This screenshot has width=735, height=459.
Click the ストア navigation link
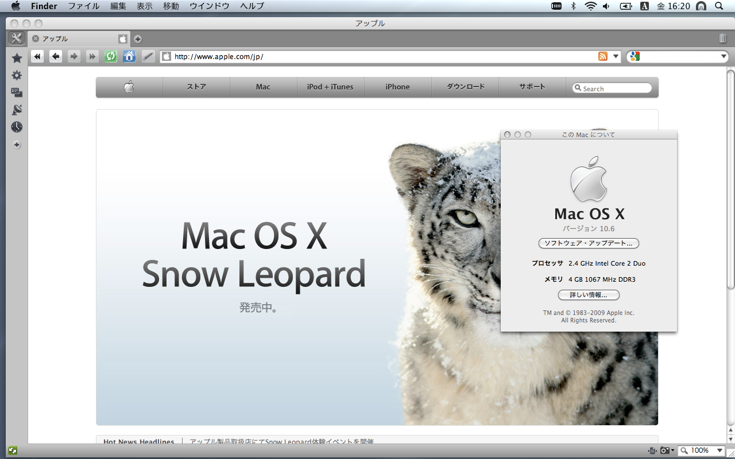pyautogui.click(x=196, y=87)
